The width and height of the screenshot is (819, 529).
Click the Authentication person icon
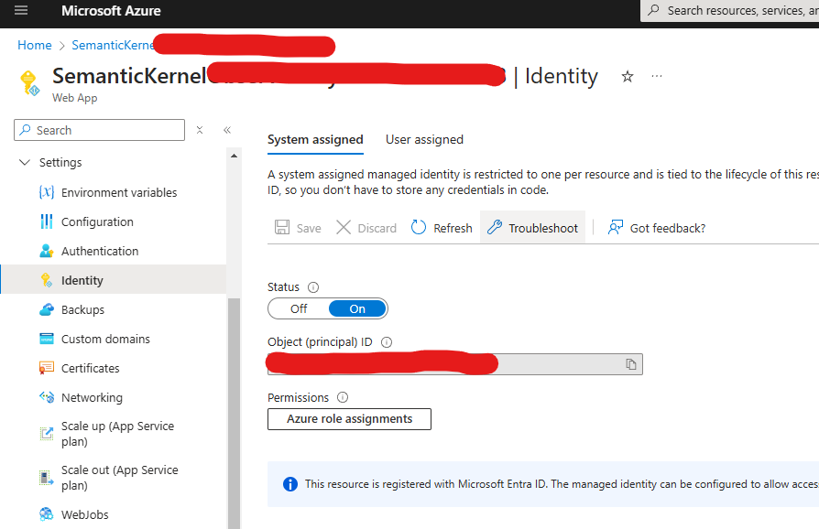point(47,251)
